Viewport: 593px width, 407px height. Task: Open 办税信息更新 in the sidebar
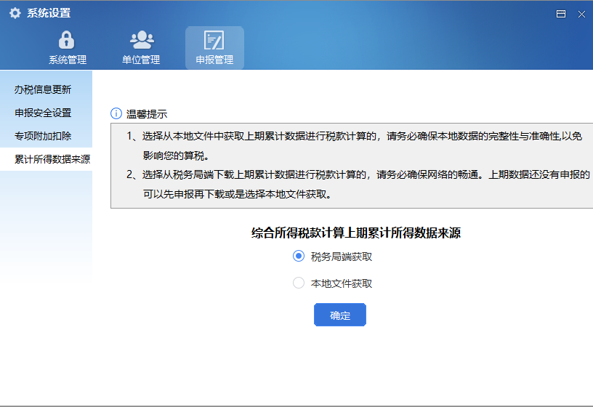[x=46, y=89]
